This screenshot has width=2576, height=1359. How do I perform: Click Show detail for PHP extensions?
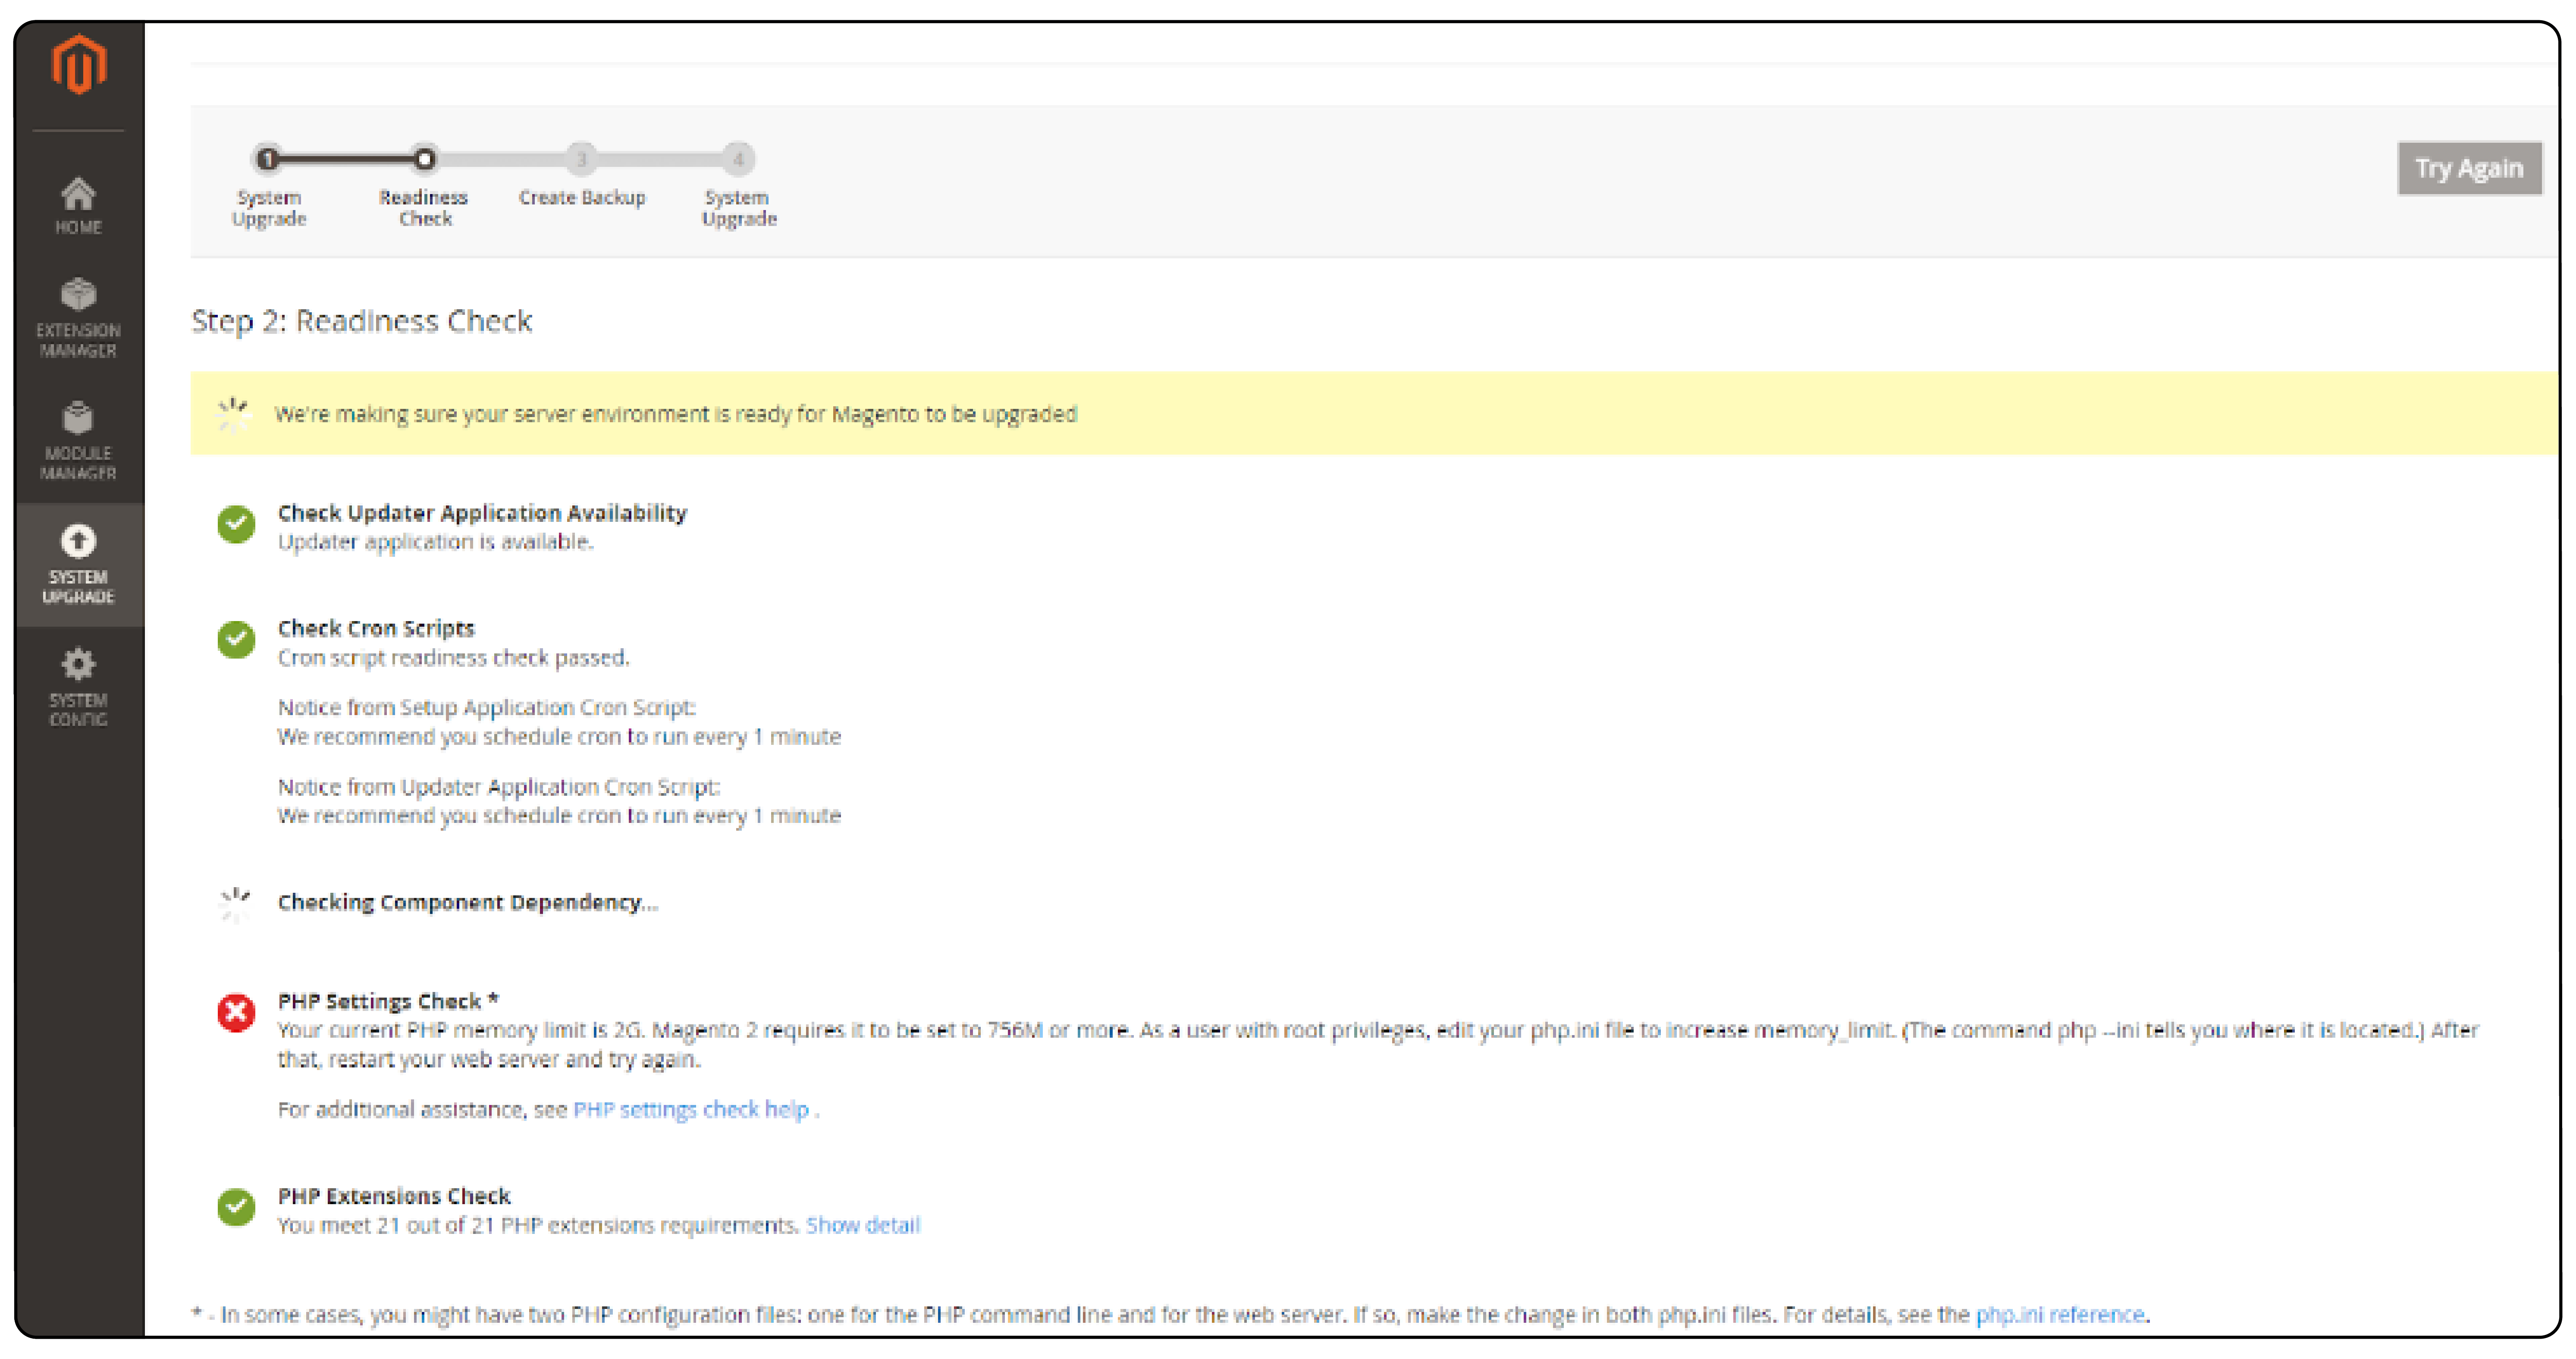[863, 1225]
